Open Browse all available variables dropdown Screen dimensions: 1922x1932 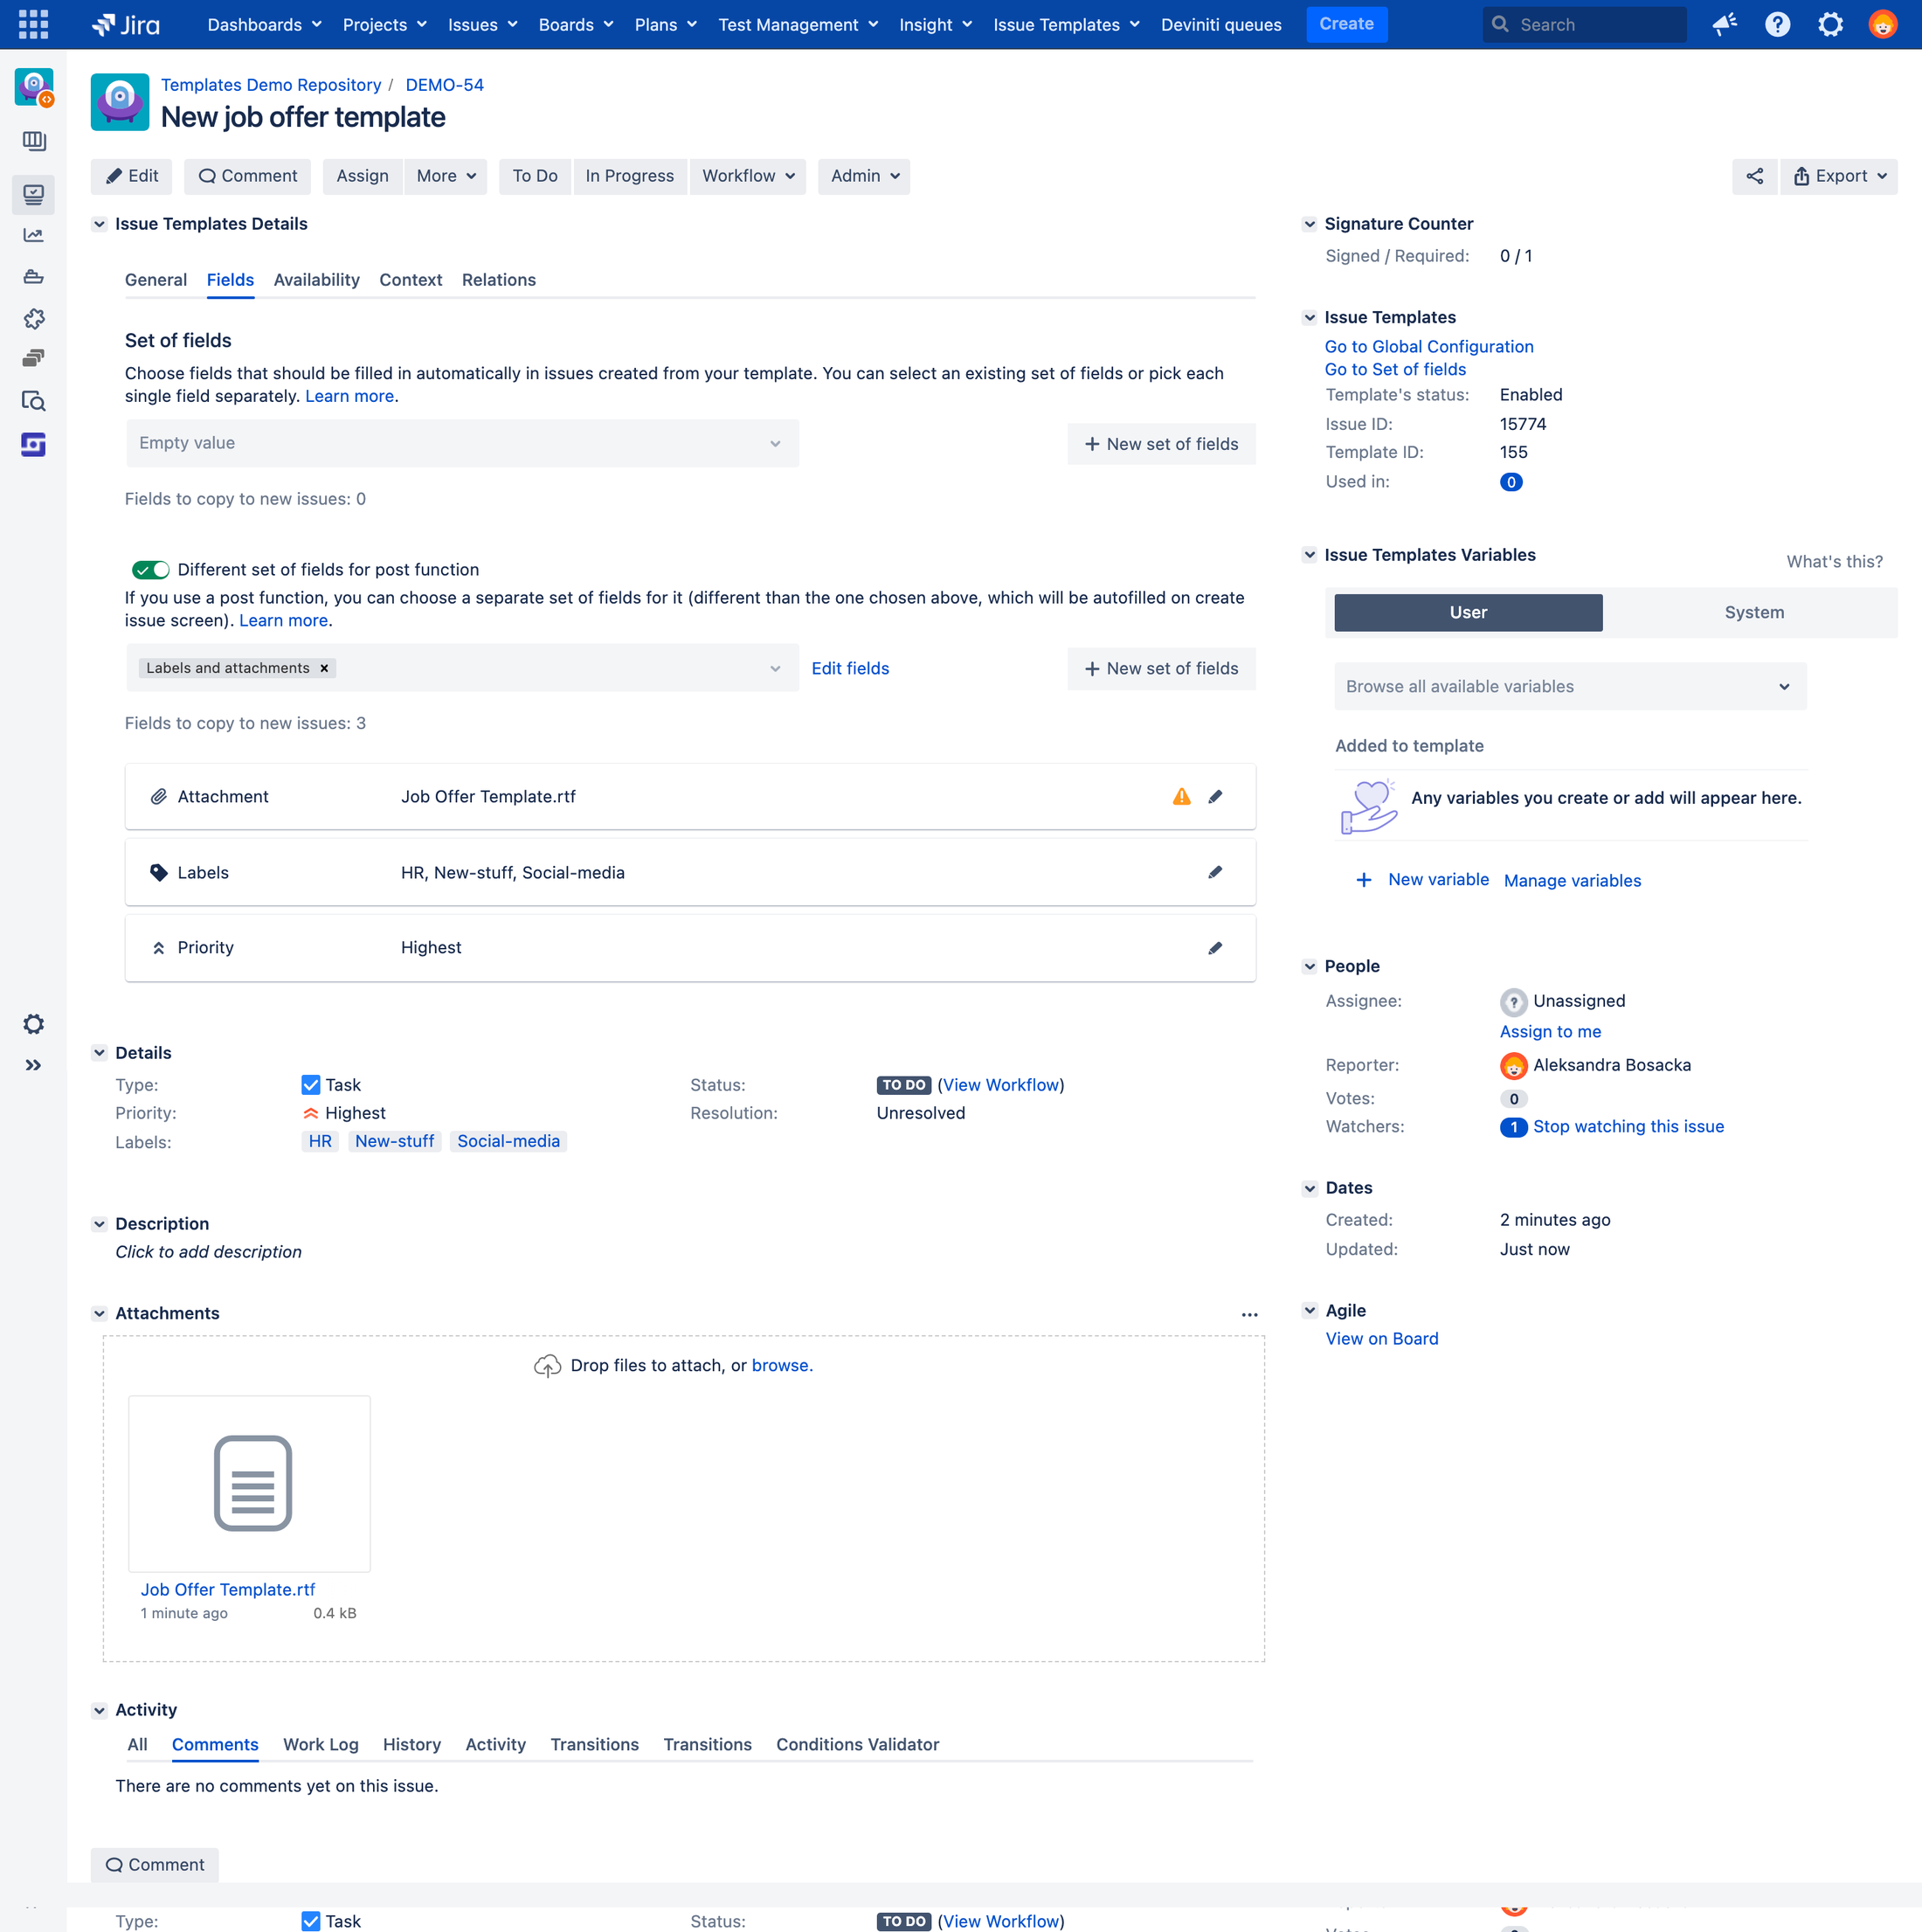tap(1570, 687)
